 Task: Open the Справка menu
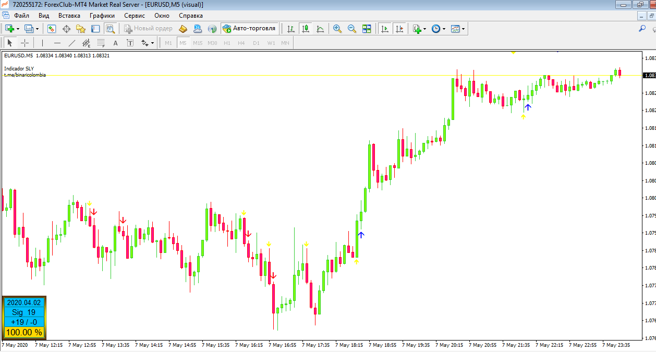click(x=191, y=16)
